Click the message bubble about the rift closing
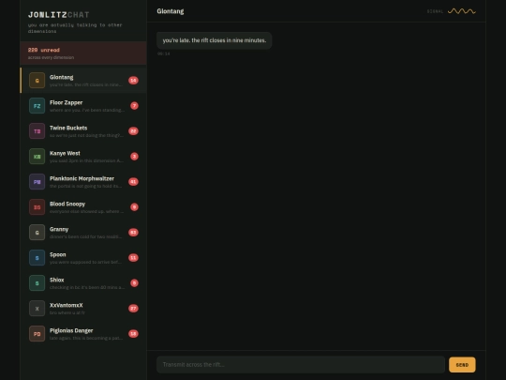Viewport: 506px width, 380px height. point(215,40)
